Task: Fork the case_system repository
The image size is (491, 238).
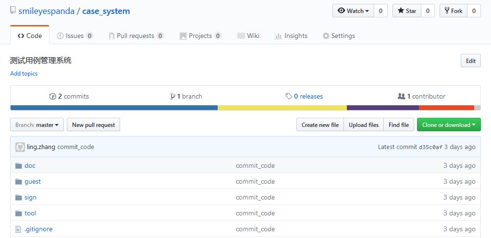Action: click(454, 11)
